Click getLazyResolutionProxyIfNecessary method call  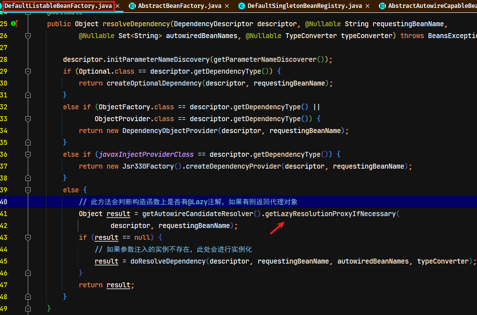(330, 214)
